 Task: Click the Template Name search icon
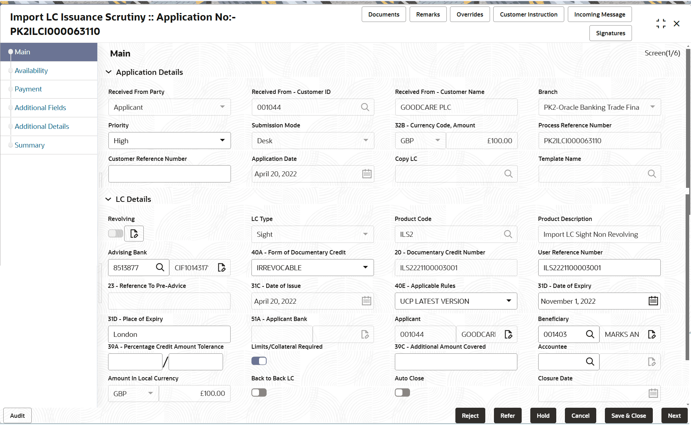651,174
